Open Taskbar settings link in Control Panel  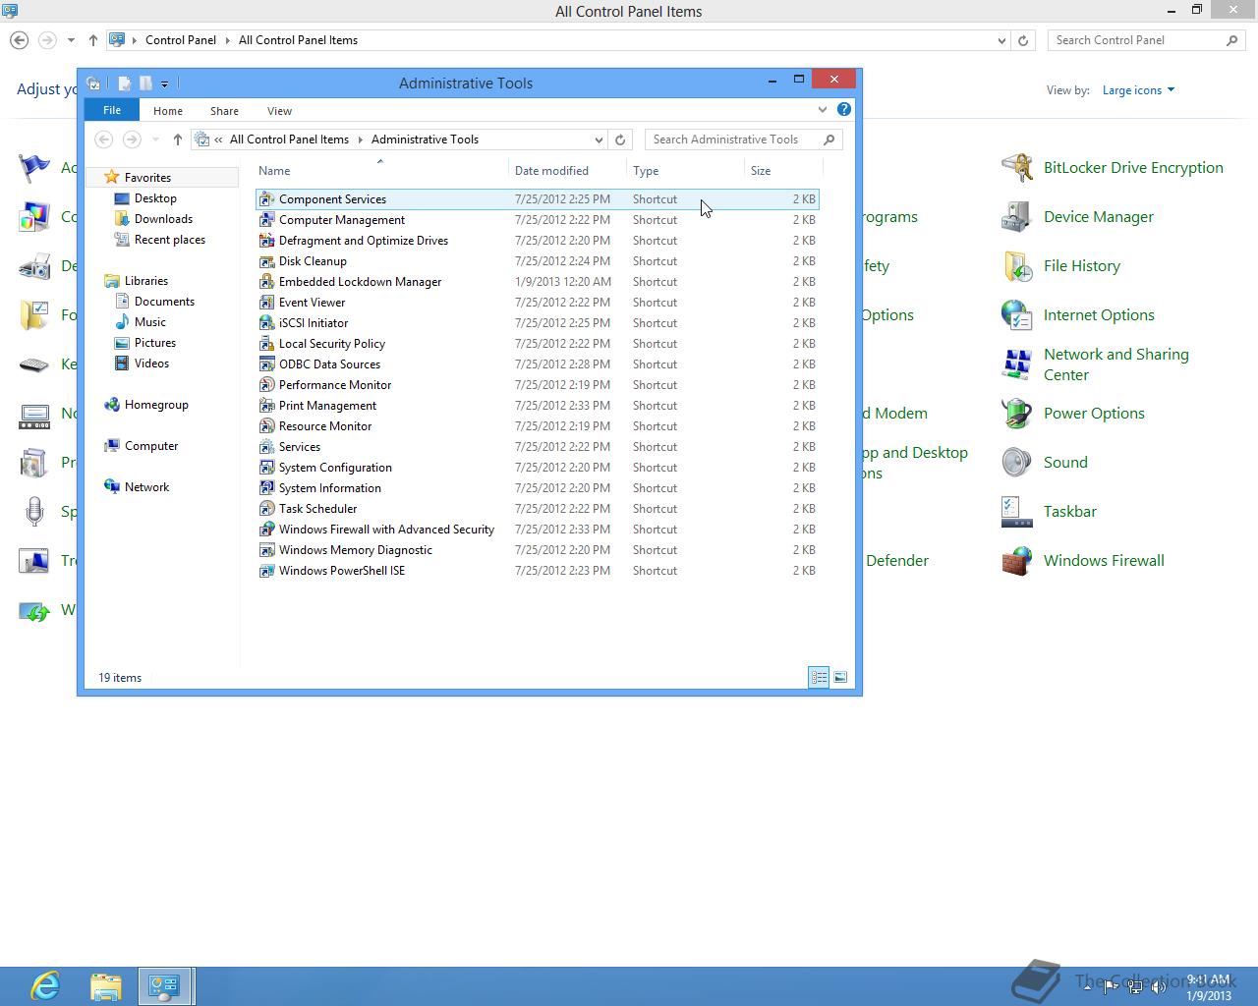(x=1069, y=512)
